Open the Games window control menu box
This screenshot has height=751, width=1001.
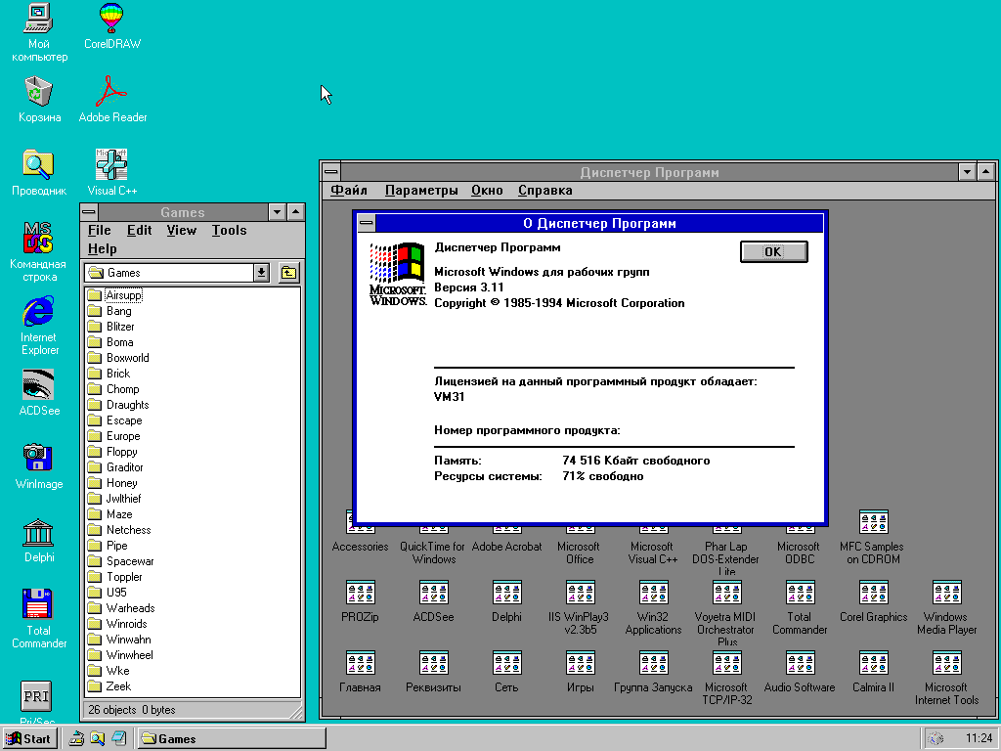(90, 212)
